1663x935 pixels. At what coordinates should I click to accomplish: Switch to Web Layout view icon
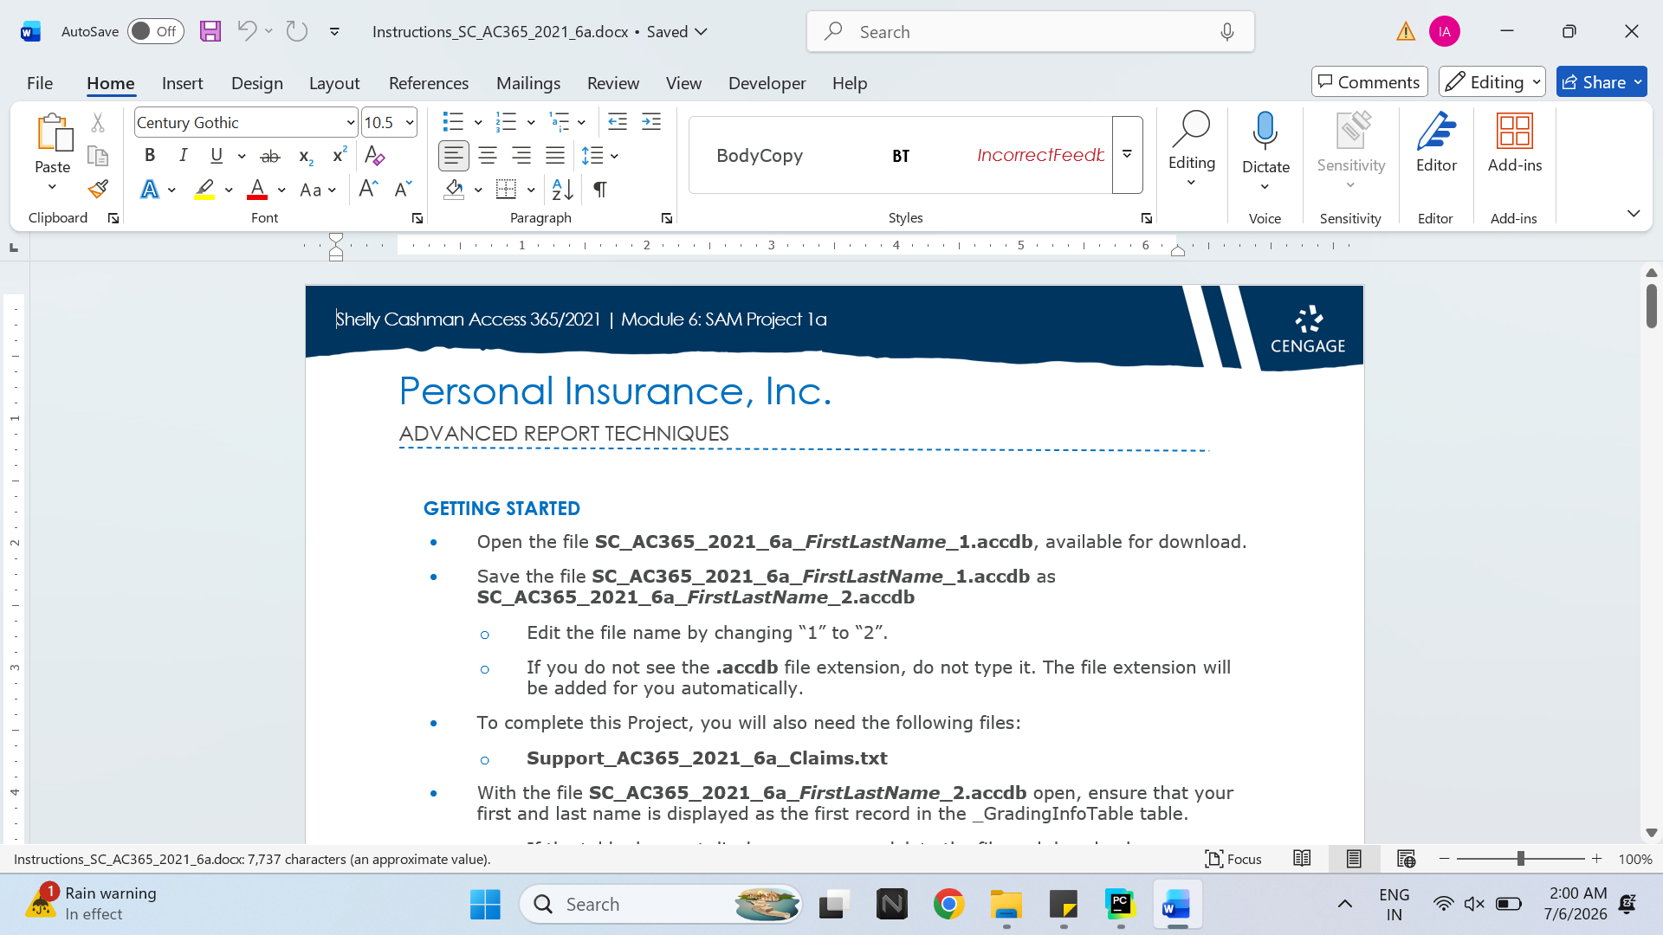(x=1406, y=859)
